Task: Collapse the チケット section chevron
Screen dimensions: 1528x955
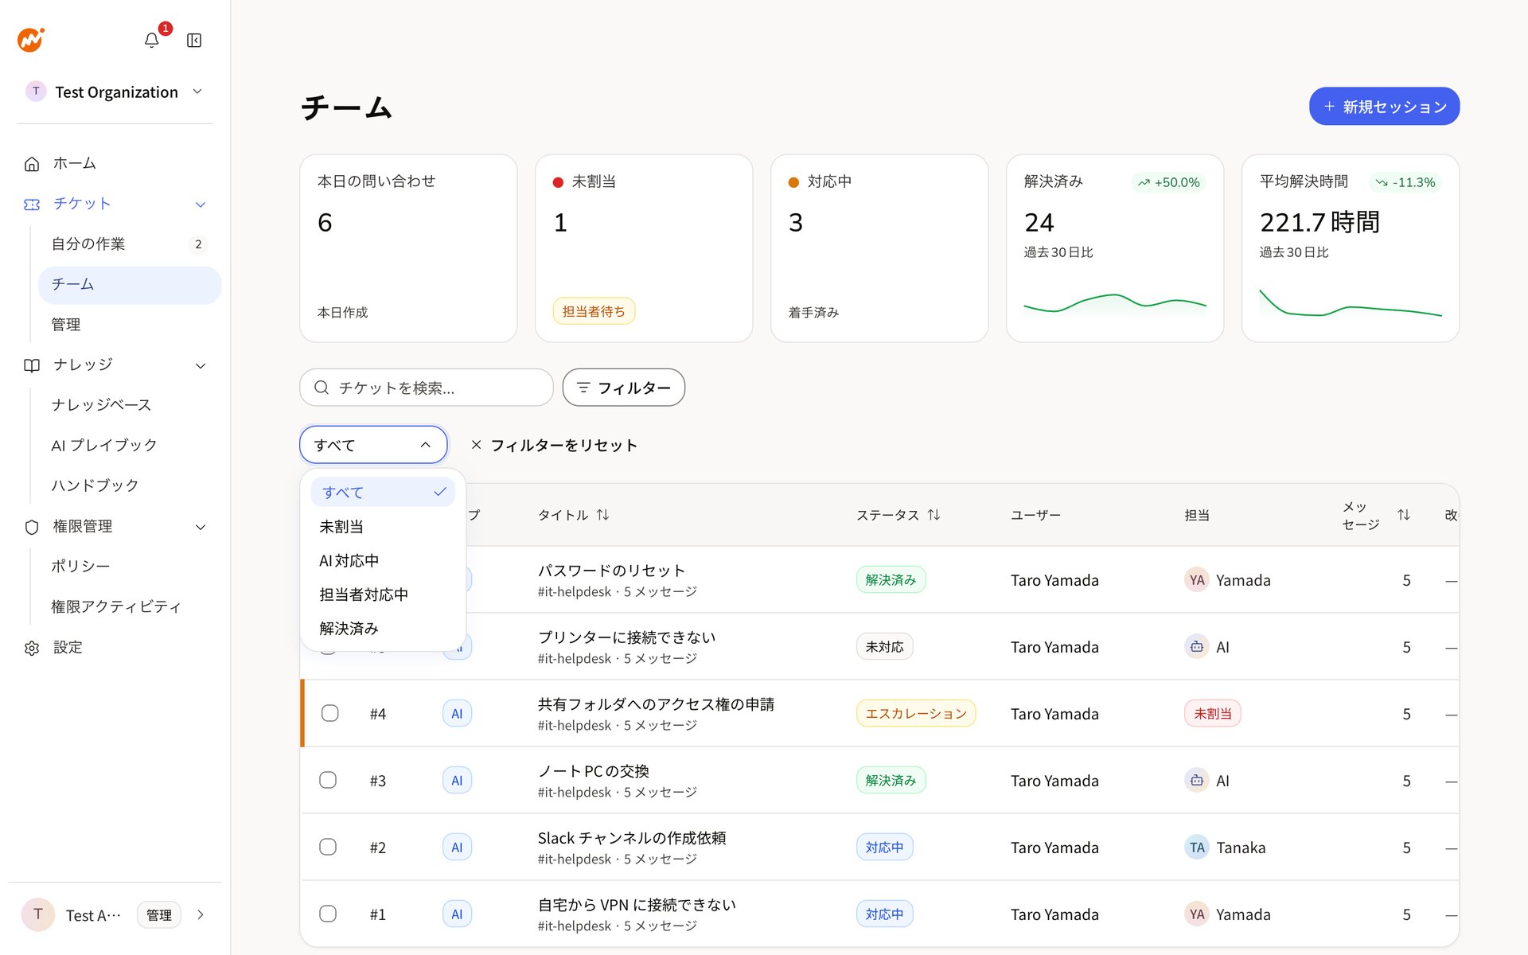Action: pos(201,205)
